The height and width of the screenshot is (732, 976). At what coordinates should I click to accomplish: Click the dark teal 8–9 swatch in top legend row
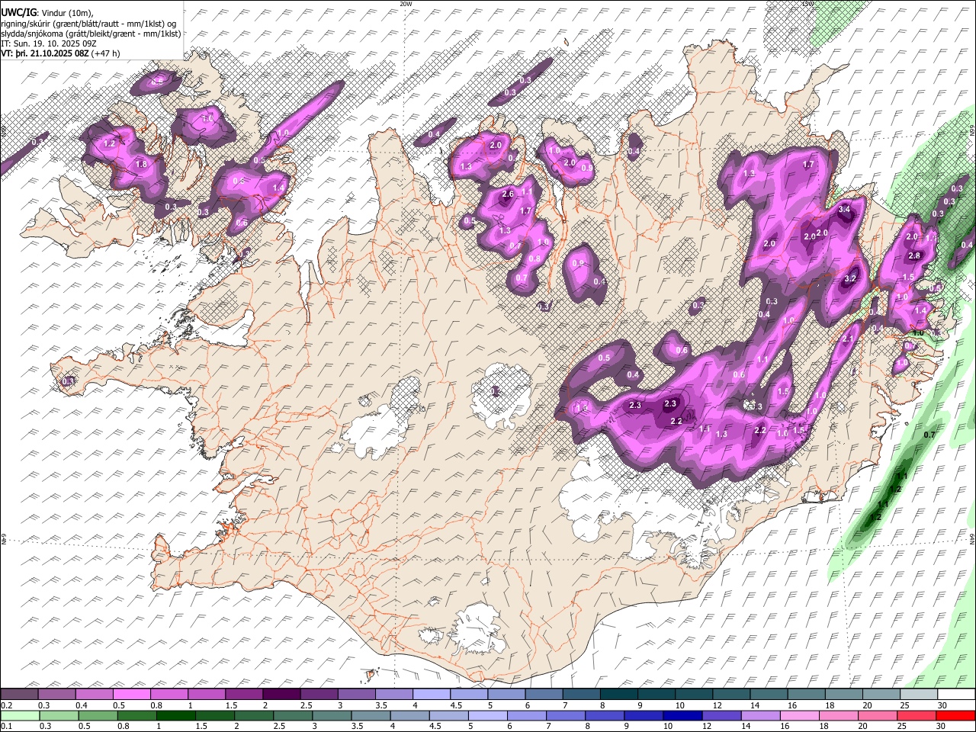(x=619, y=694)
